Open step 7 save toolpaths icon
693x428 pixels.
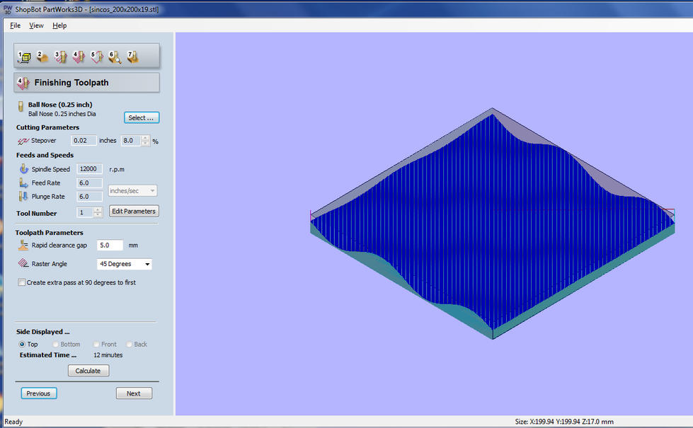pyautogui.click(x=133, y=57)
